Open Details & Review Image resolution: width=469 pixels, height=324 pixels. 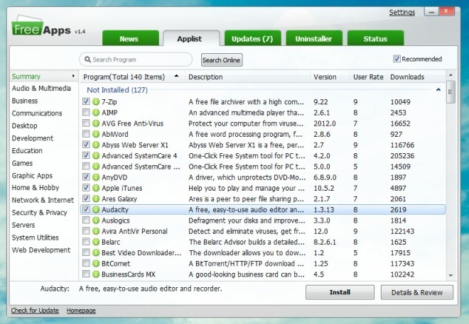[417, 292]
